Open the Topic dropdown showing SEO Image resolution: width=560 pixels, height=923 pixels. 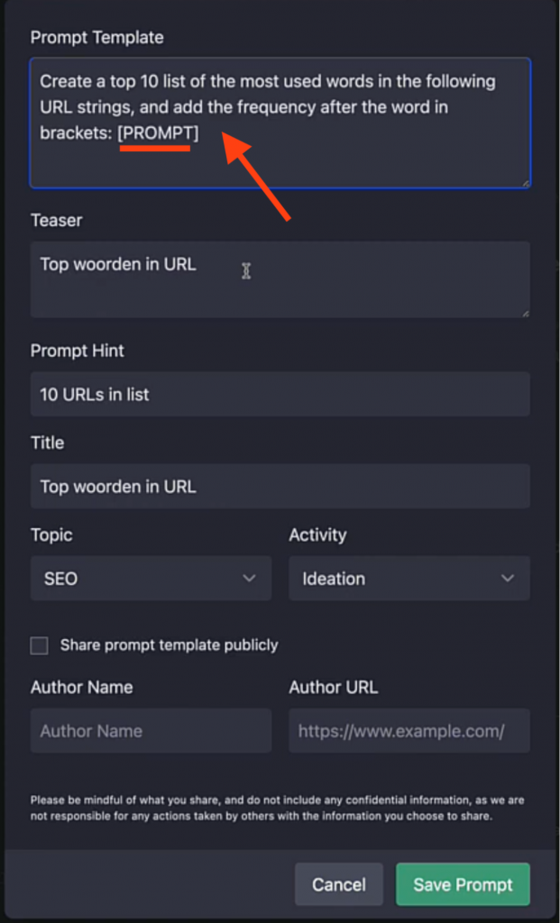click(x=151, y=578)
